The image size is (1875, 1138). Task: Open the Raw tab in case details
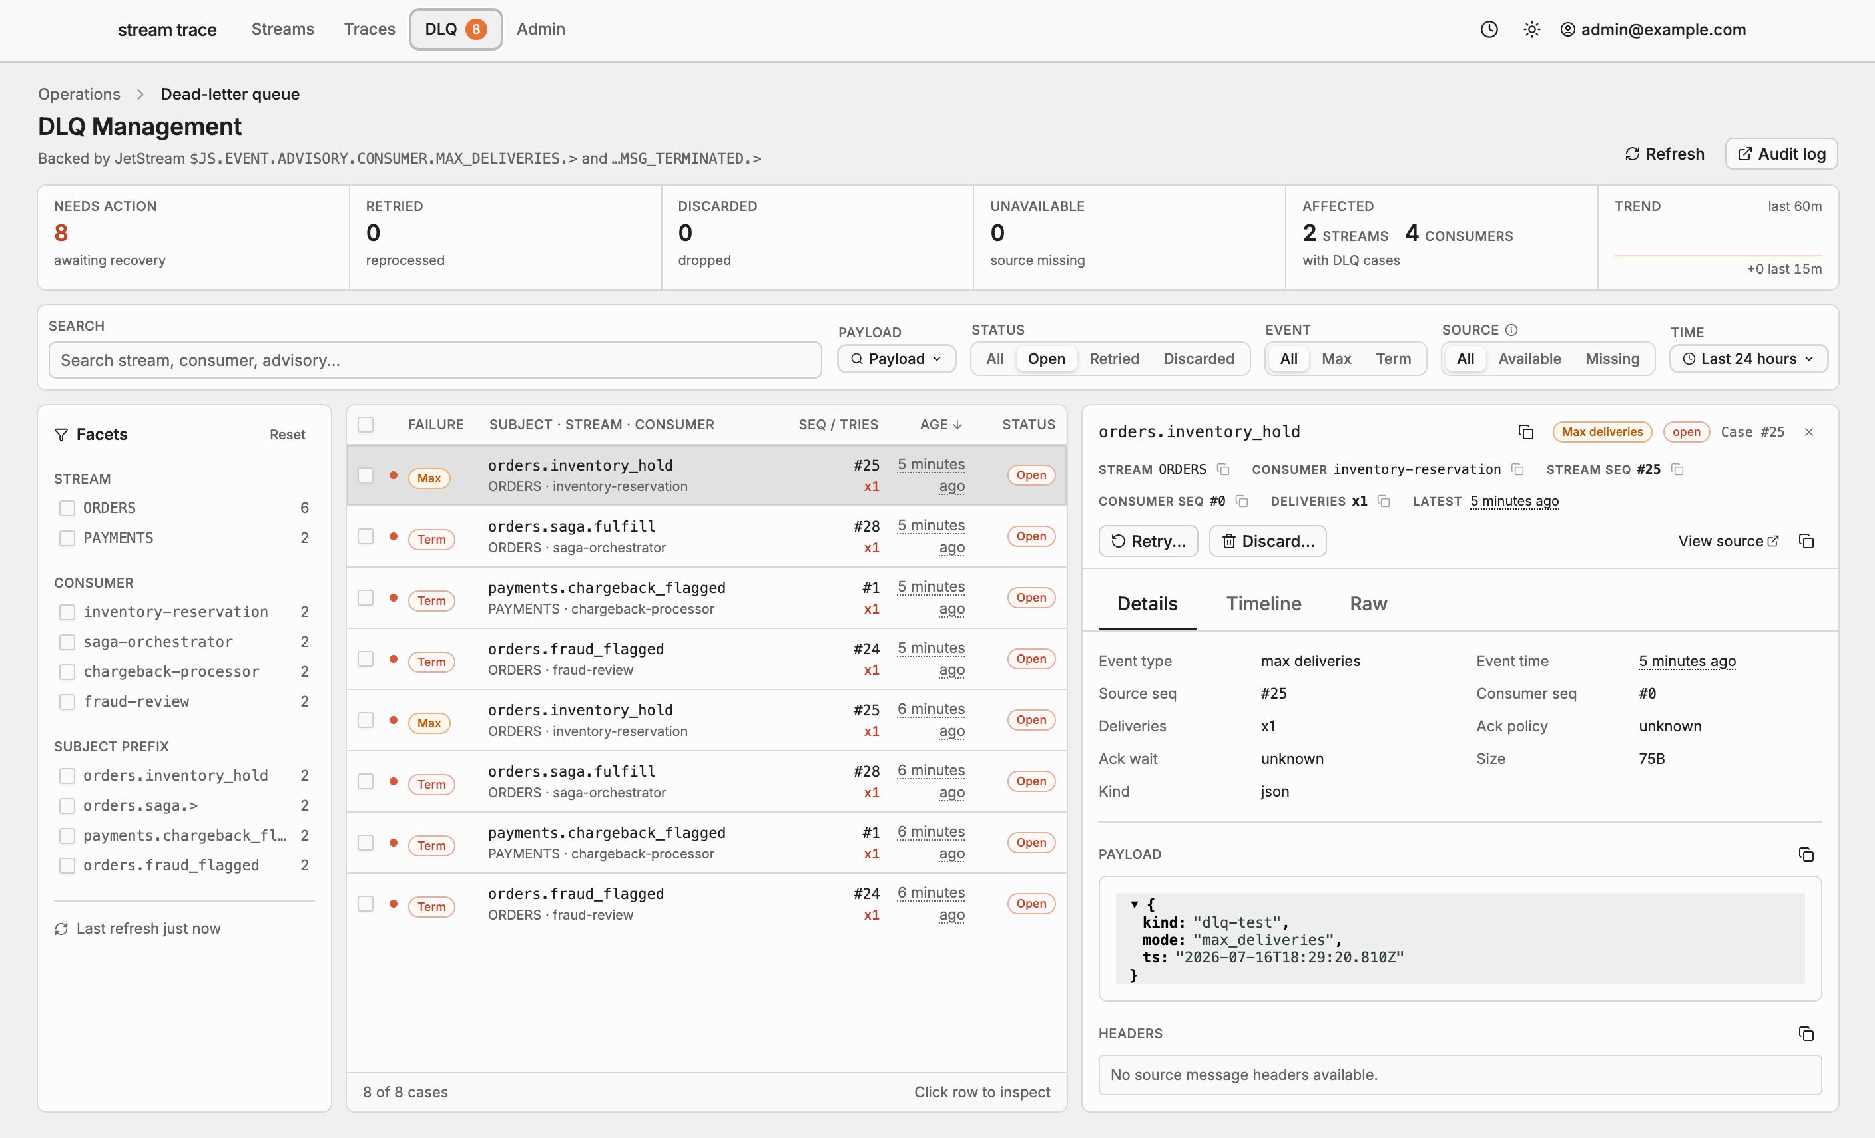tap(1368, 603)
